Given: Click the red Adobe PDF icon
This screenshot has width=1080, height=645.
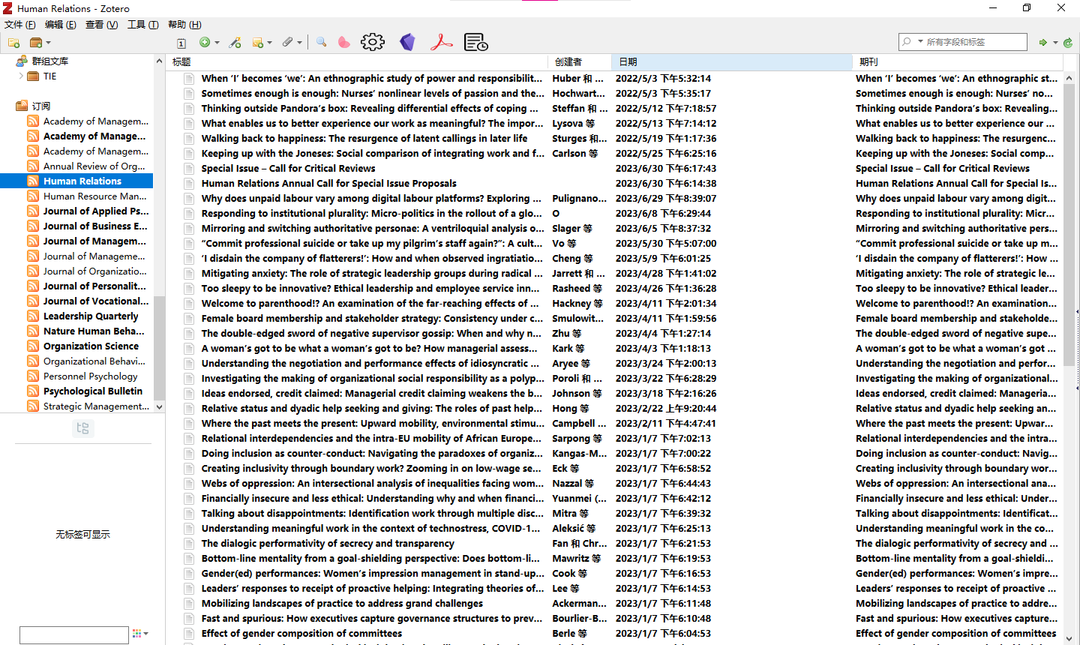Looking at the screenshot, I should 441,42.
